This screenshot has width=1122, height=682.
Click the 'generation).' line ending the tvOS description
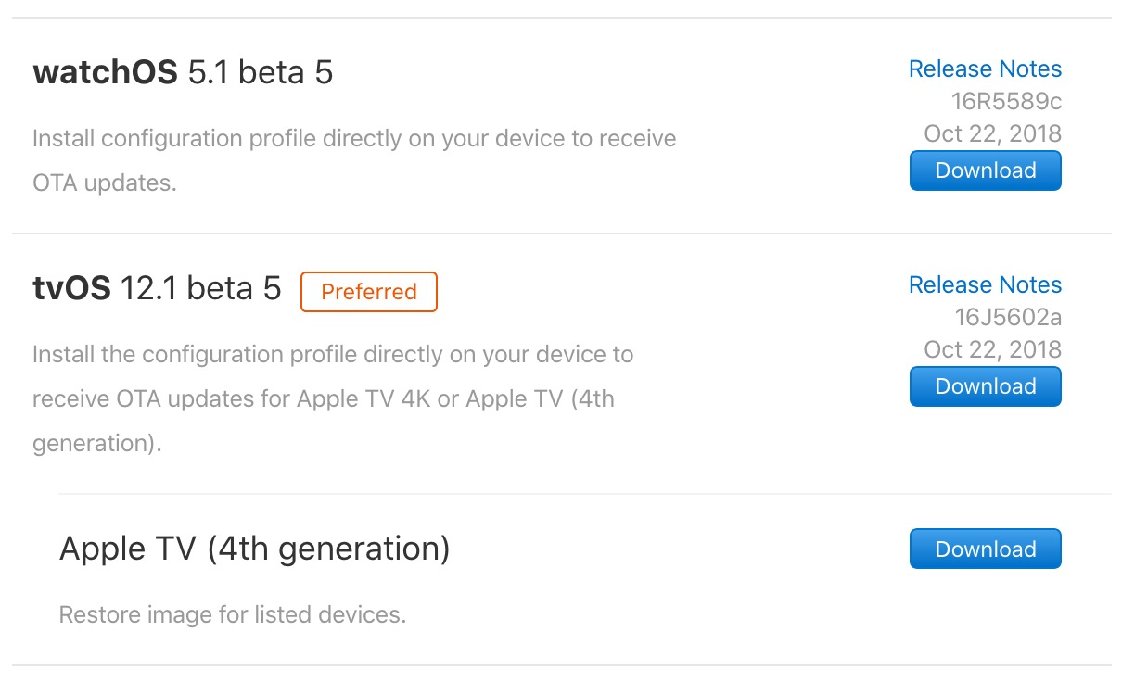[96, 443]
